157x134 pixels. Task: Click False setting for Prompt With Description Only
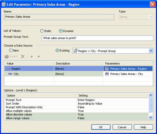coord(81,107)
